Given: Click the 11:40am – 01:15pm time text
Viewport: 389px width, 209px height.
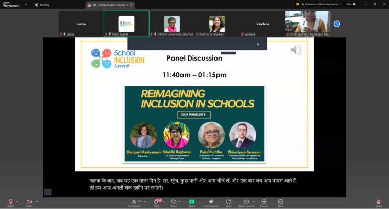Looking at the screenshot, I should pos(194,75).
